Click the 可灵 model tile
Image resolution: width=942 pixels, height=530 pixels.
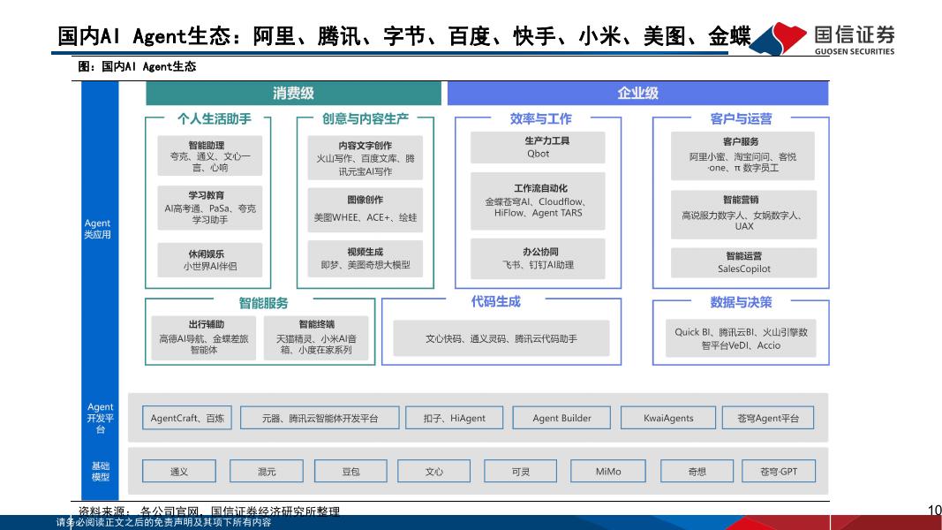pyautogui.click(x=522, y=471)
